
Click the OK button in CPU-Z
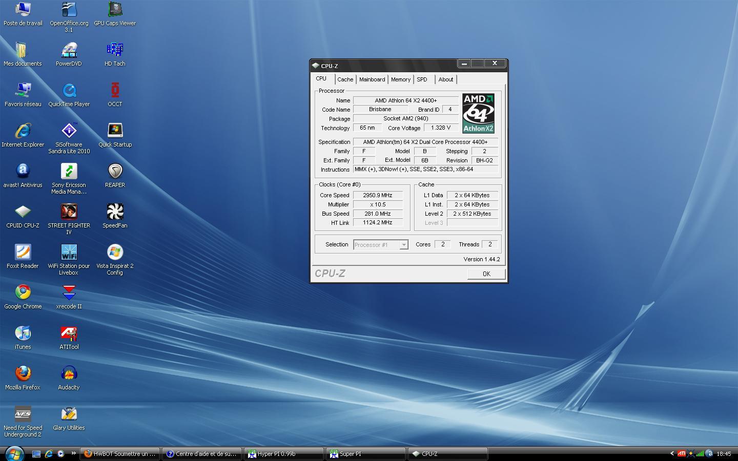pyautogui.click(x=486, y=274)
